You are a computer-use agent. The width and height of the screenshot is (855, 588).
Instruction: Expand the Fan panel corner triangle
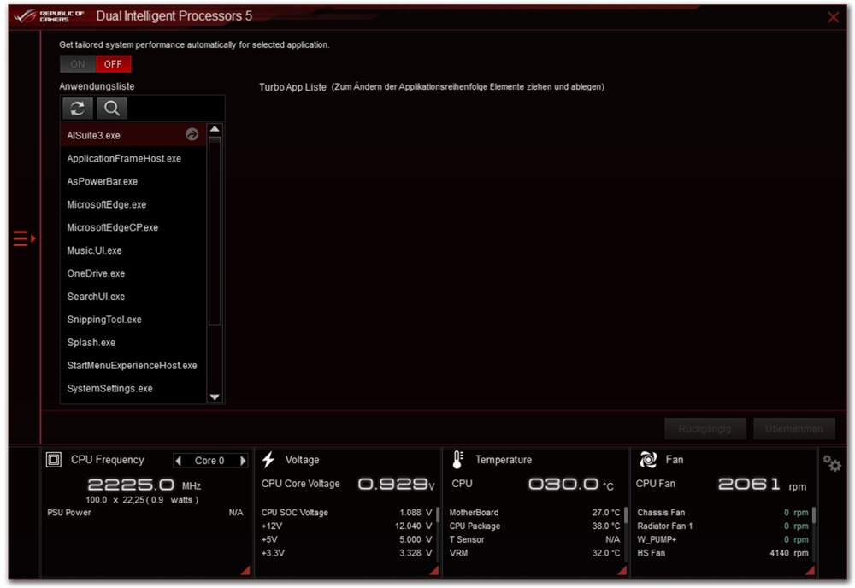[x=810, y=570]
